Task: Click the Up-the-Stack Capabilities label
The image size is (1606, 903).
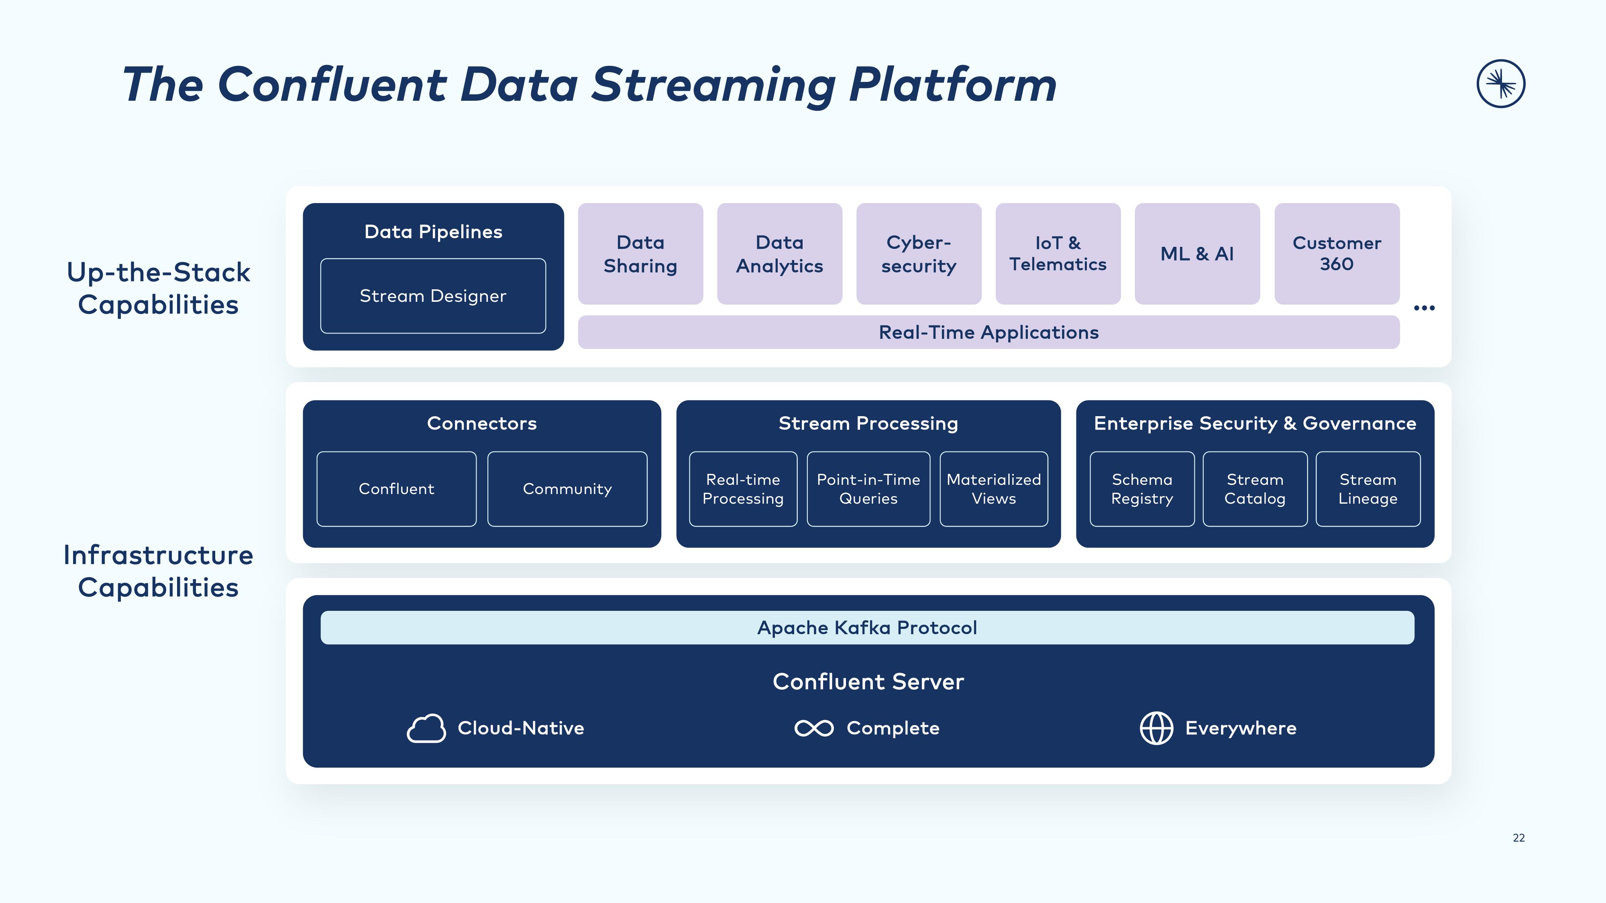Action: pos(158,289)
